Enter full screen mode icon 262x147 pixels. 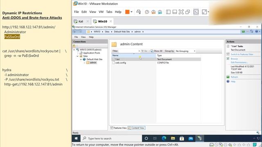pyautogui.click(x=181, y=12)
